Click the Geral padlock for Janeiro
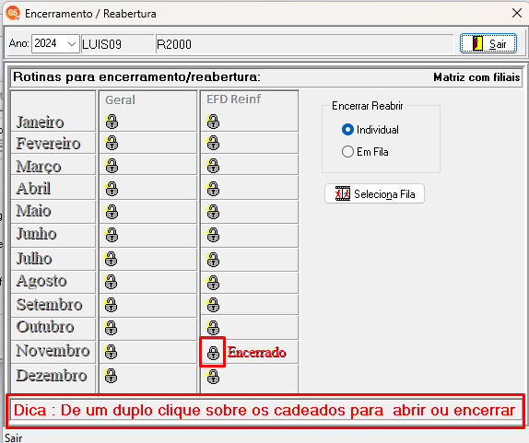529x443 pixels. click(112, 122)
